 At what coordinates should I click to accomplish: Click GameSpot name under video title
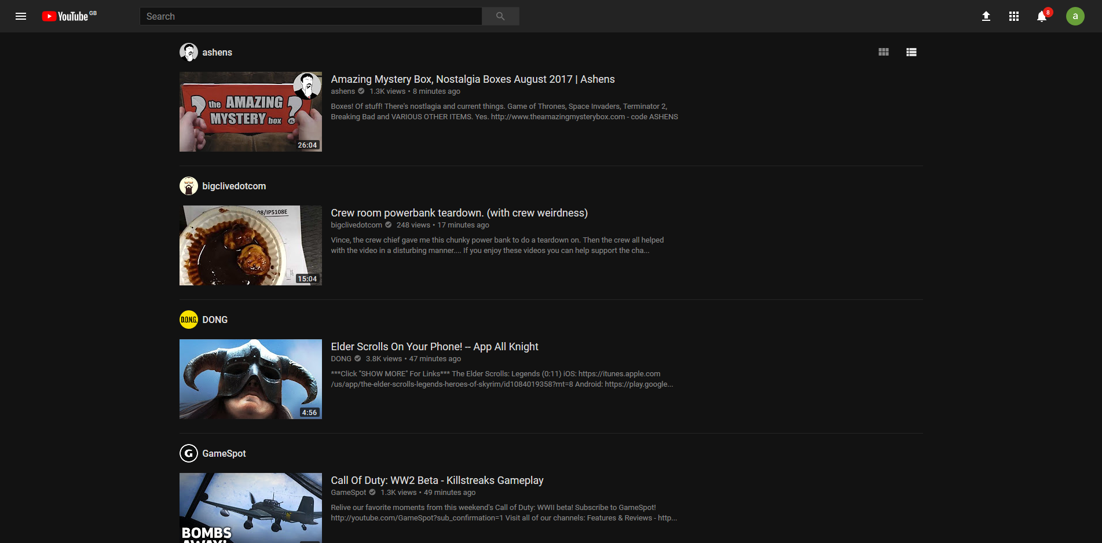349,493
